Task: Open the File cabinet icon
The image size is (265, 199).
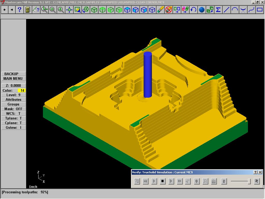Action: pyautogui.click(x=28, y=10)
